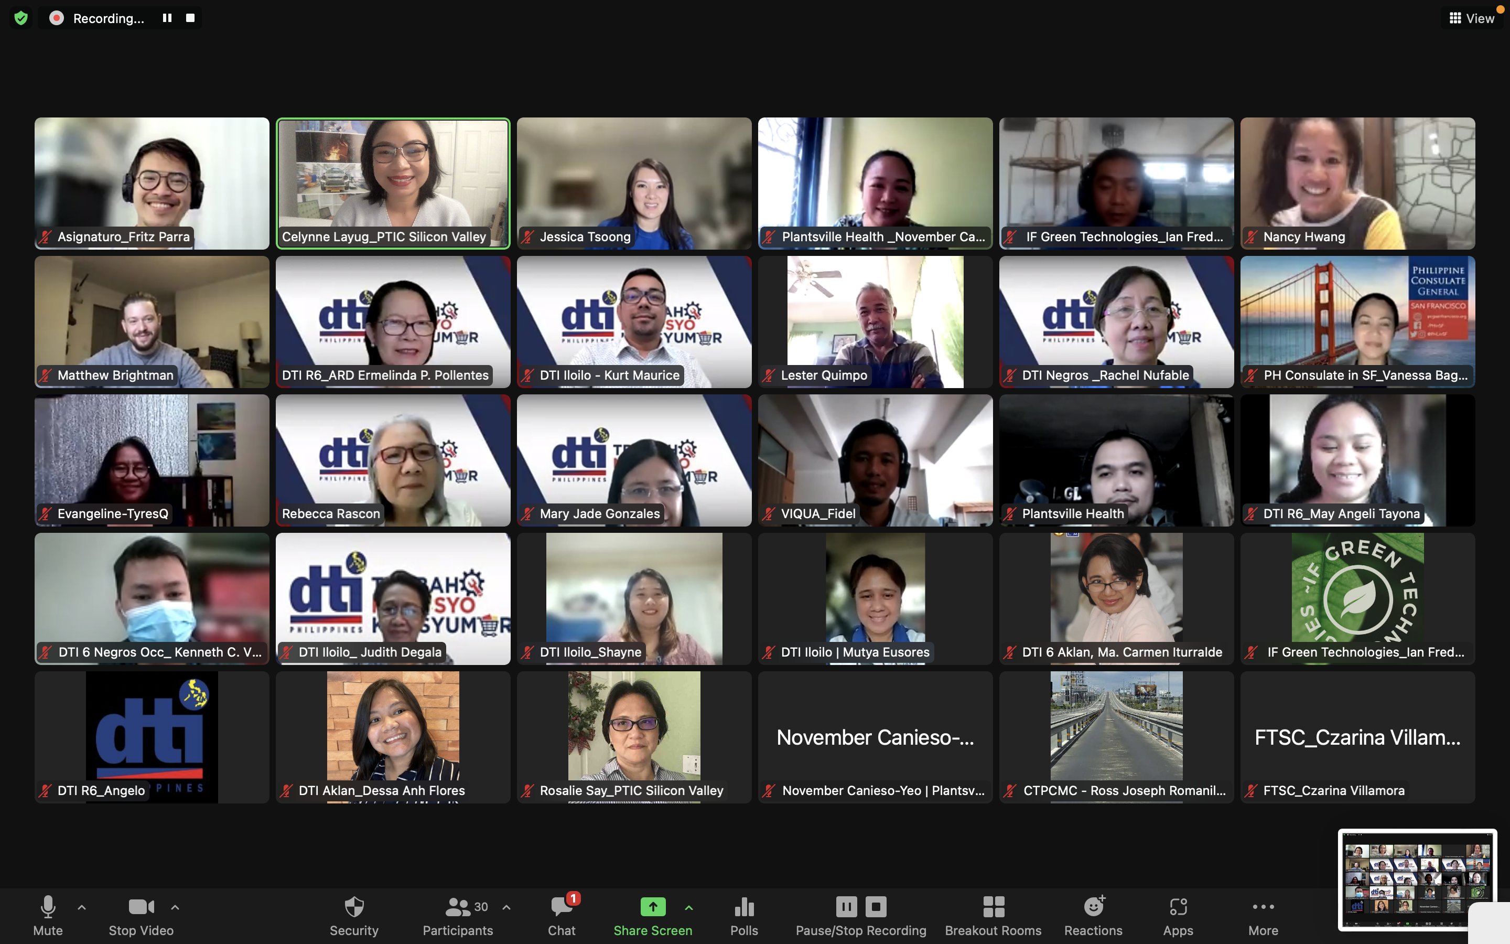Click the green encryption shield icon
Viewport: 1510px width, 944px height.
[x=21, y=18]
